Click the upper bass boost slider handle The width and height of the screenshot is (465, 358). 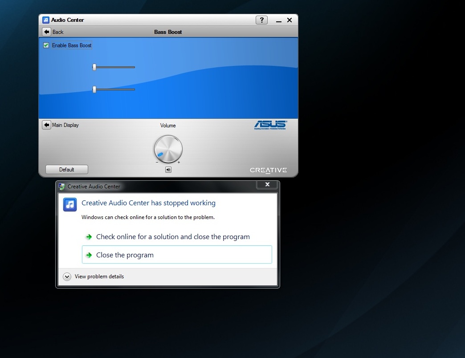click(x=94, y=67)
